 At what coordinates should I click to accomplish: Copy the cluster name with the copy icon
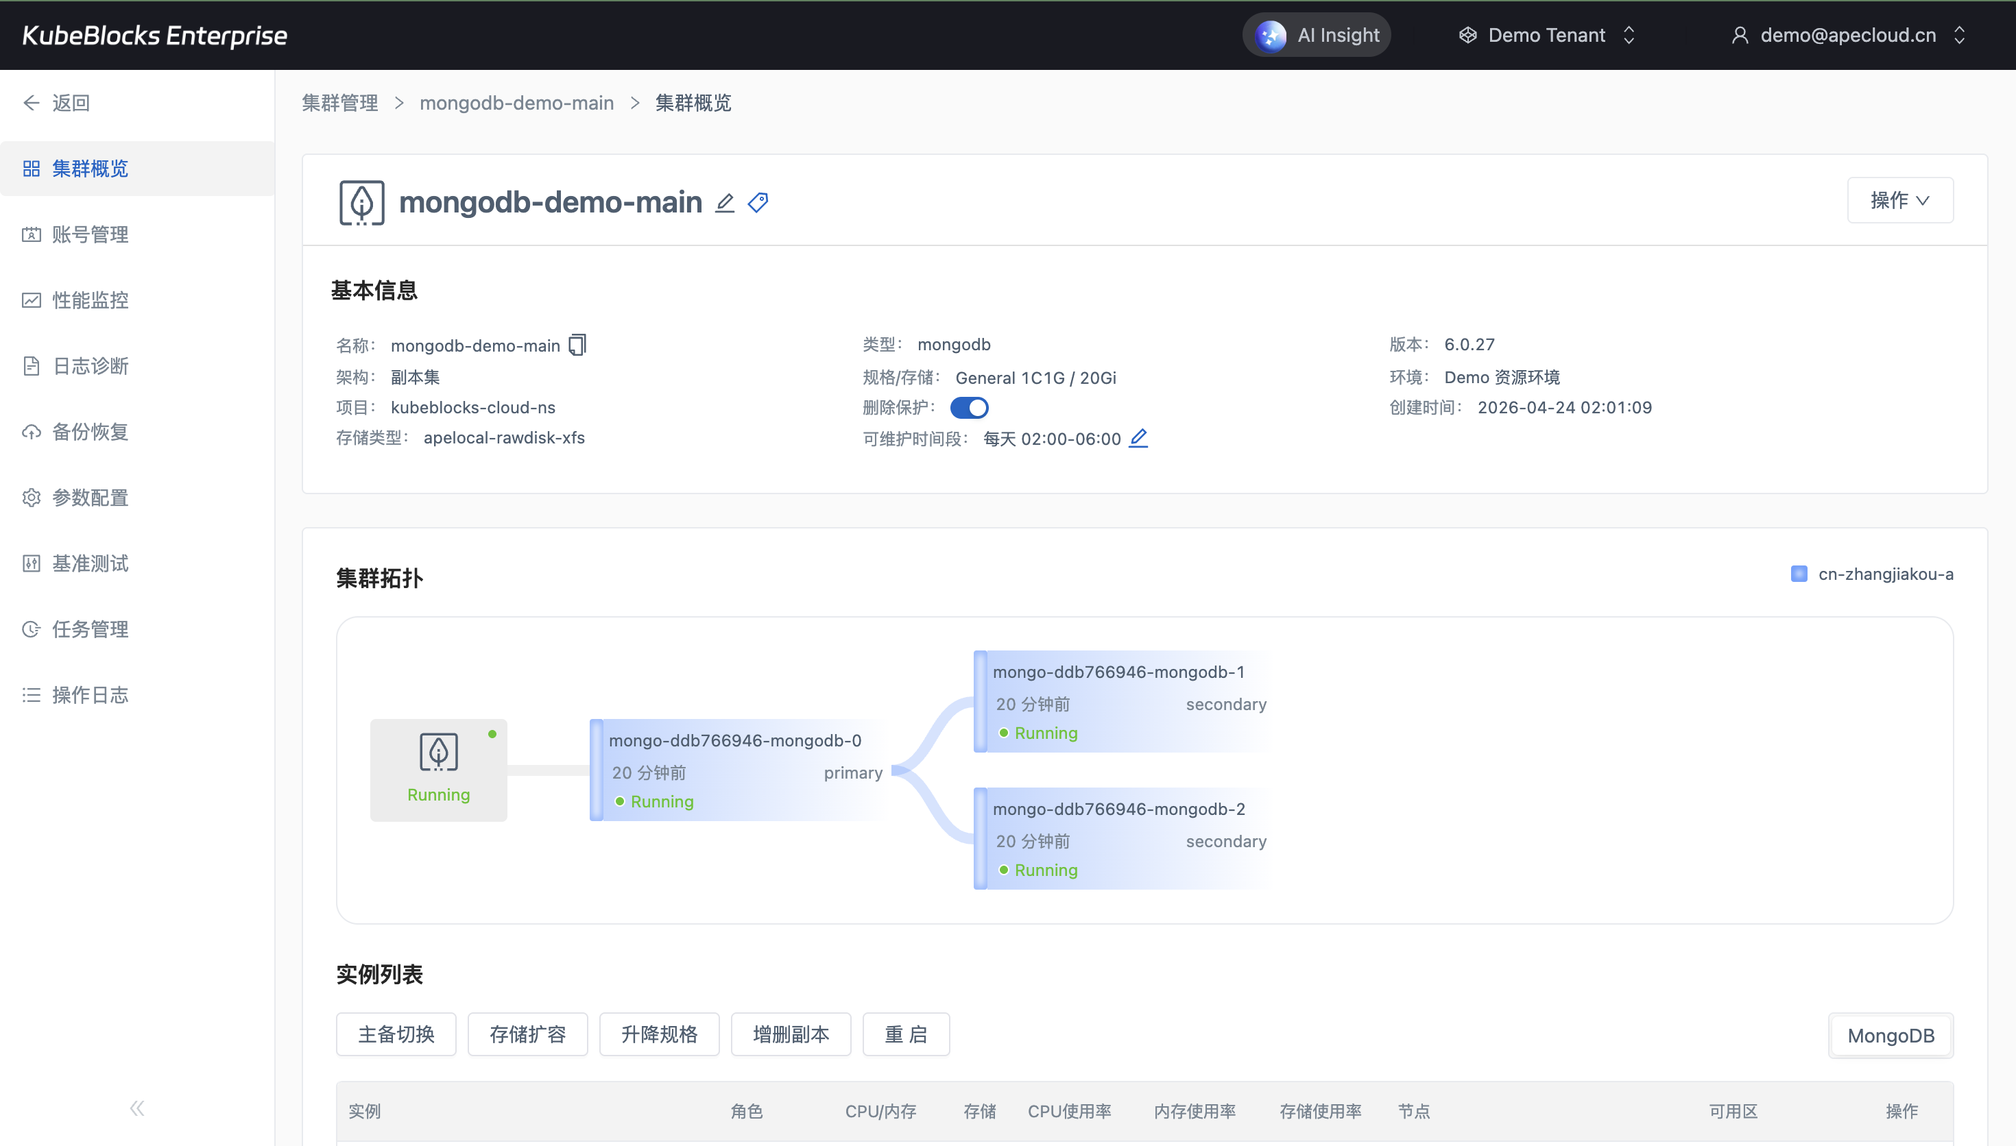click(x=578, y=345)
